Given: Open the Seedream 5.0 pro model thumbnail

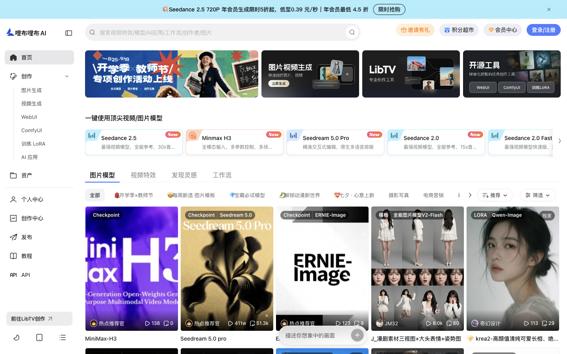Looking at the screenshot, I should pos(227,269).
